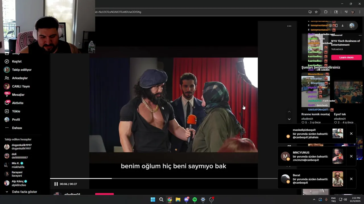Dismiss the MNCYUNUS notification

pos(351,156)
